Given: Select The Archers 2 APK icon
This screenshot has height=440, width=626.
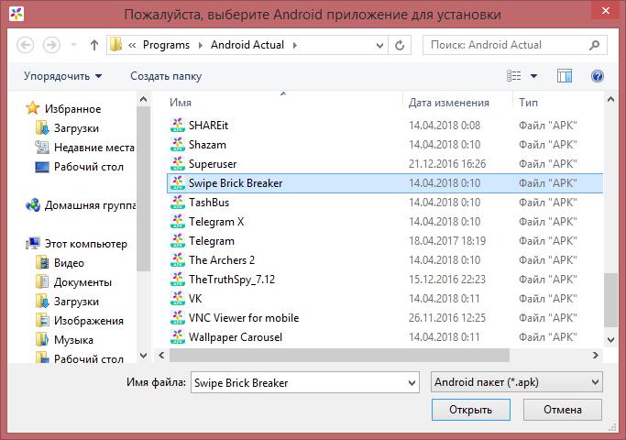Looking at the screenshot, I should 178,260.
